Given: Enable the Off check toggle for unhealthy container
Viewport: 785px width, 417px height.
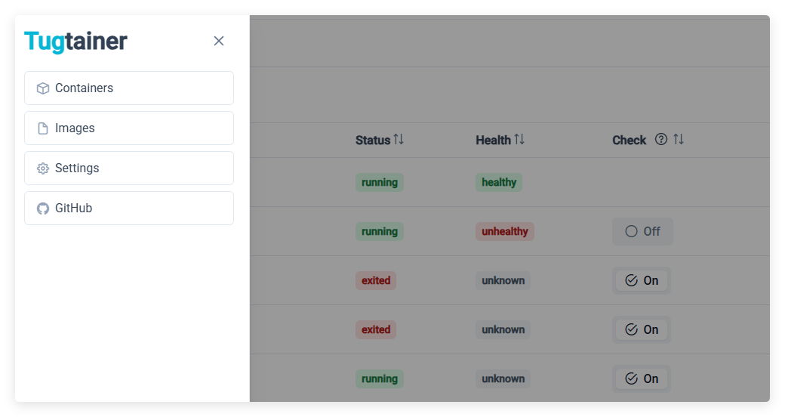Looking at the screenshot, I should click(642, 232).
